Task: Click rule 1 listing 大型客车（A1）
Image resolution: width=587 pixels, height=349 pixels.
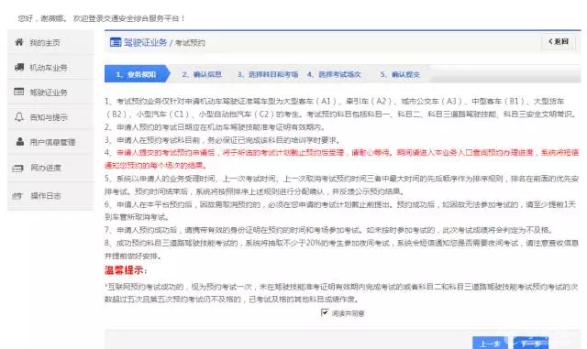Action: (340, 107)
